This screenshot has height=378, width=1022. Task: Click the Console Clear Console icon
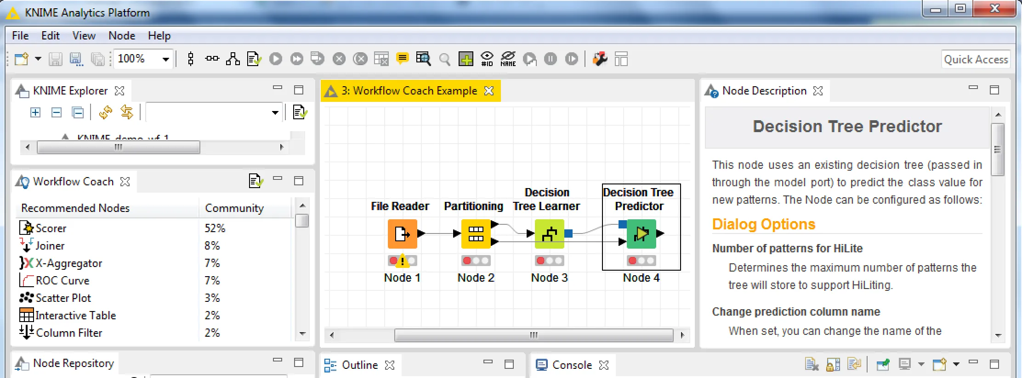[812, 365]
